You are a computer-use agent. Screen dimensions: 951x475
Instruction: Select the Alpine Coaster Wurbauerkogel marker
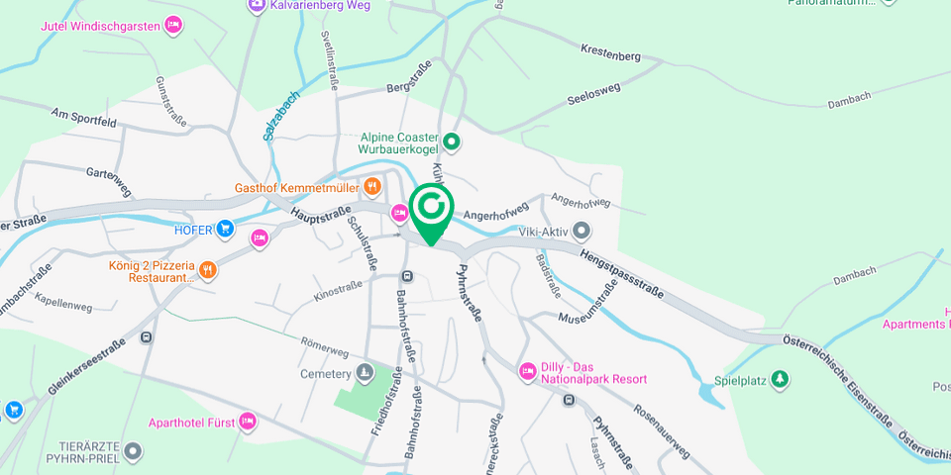point(451,142)
